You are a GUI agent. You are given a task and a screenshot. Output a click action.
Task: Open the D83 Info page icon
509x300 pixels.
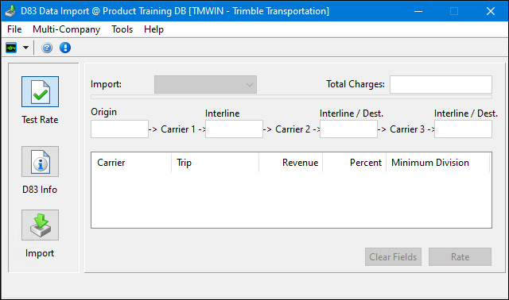(x=41, y=161)
